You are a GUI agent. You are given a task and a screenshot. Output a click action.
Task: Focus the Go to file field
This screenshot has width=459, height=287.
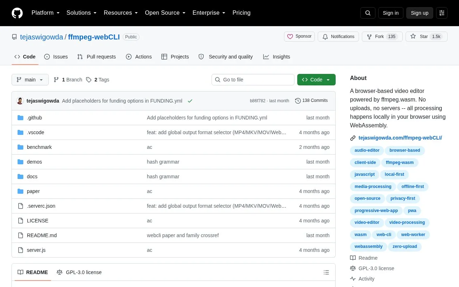pyautogui.click(x=253, y=80)
